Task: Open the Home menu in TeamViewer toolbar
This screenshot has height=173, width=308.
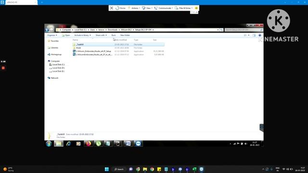Action: pyautogui.click(x=120, y=8)
